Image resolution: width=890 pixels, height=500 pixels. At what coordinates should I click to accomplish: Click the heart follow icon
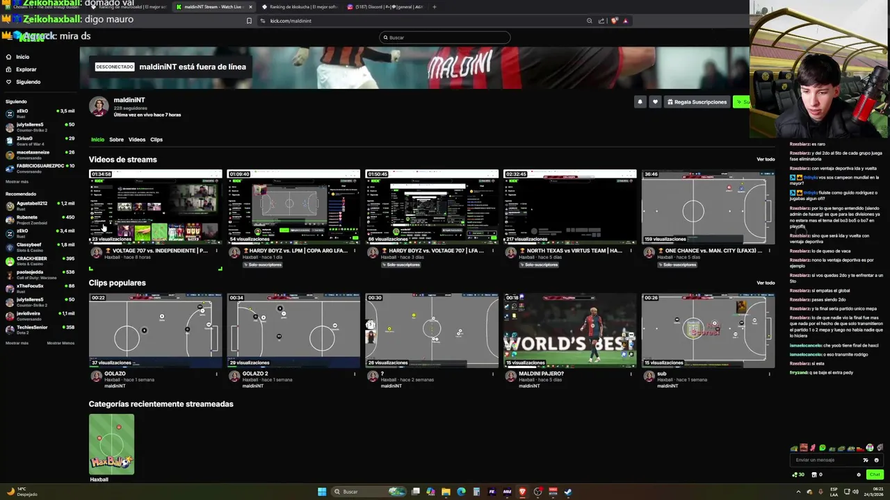click(655, 102)
